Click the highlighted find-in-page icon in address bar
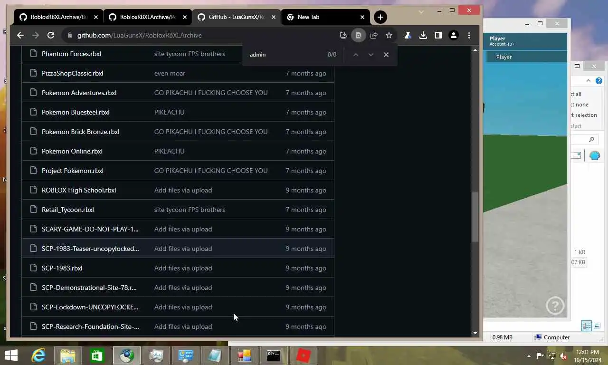This screenshot has width=608, height=365. coord(359,35)
